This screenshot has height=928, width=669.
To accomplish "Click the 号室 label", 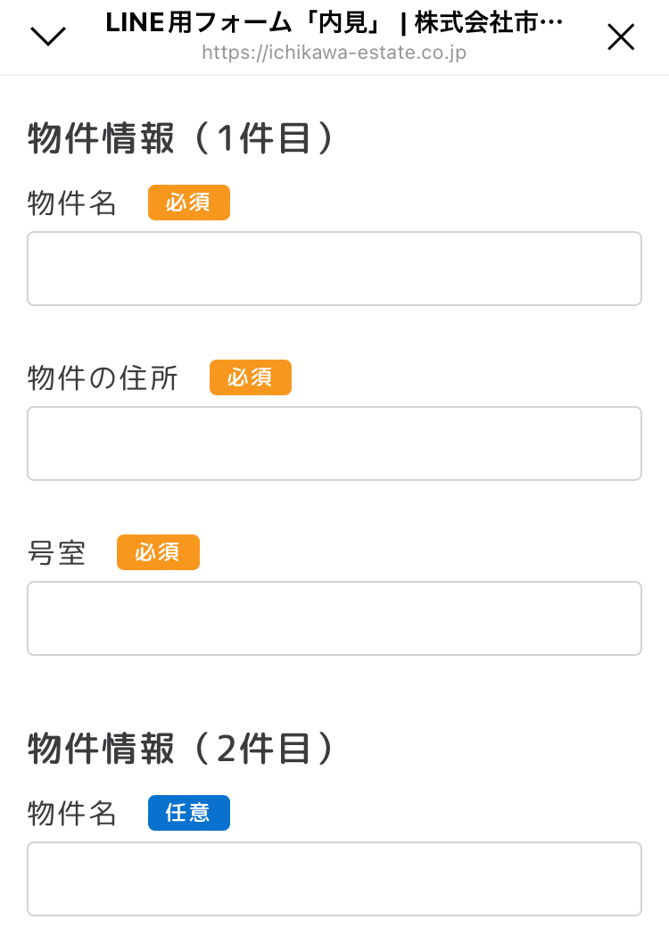I will 56,552.
